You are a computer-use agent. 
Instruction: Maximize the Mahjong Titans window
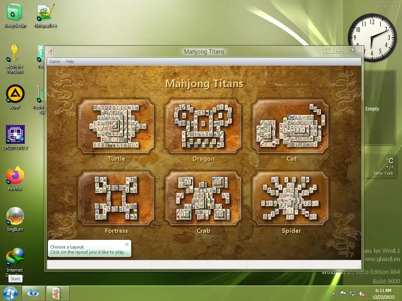point(338,50)
